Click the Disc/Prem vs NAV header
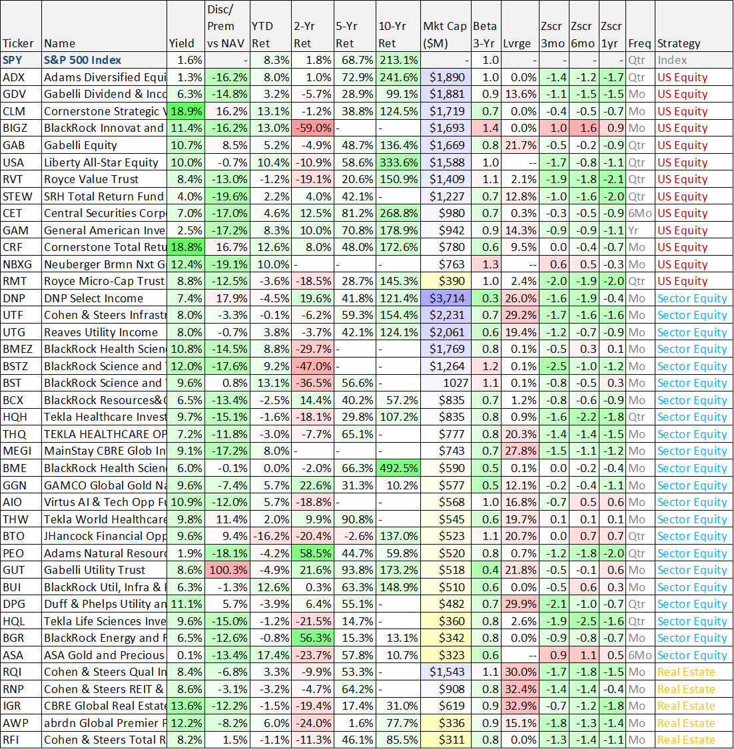734x749 pixels. click(x=227, y=26)
